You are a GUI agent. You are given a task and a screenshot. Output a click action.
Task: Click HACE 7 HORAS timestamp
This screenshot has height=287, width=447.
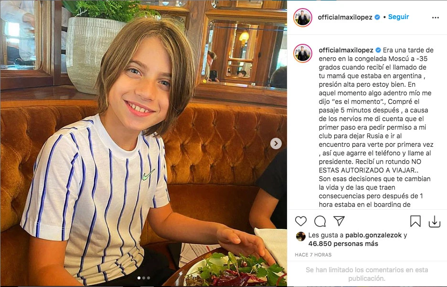[x=313, y=255]
